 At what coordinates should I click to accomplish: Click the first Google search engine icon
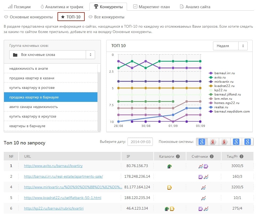pos(202,142)
